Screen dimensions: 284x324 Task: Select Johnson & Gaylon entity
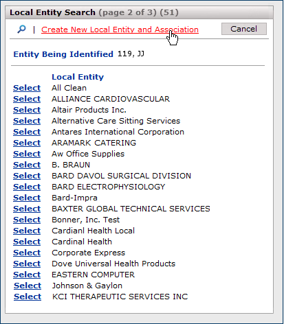[28, 286]
